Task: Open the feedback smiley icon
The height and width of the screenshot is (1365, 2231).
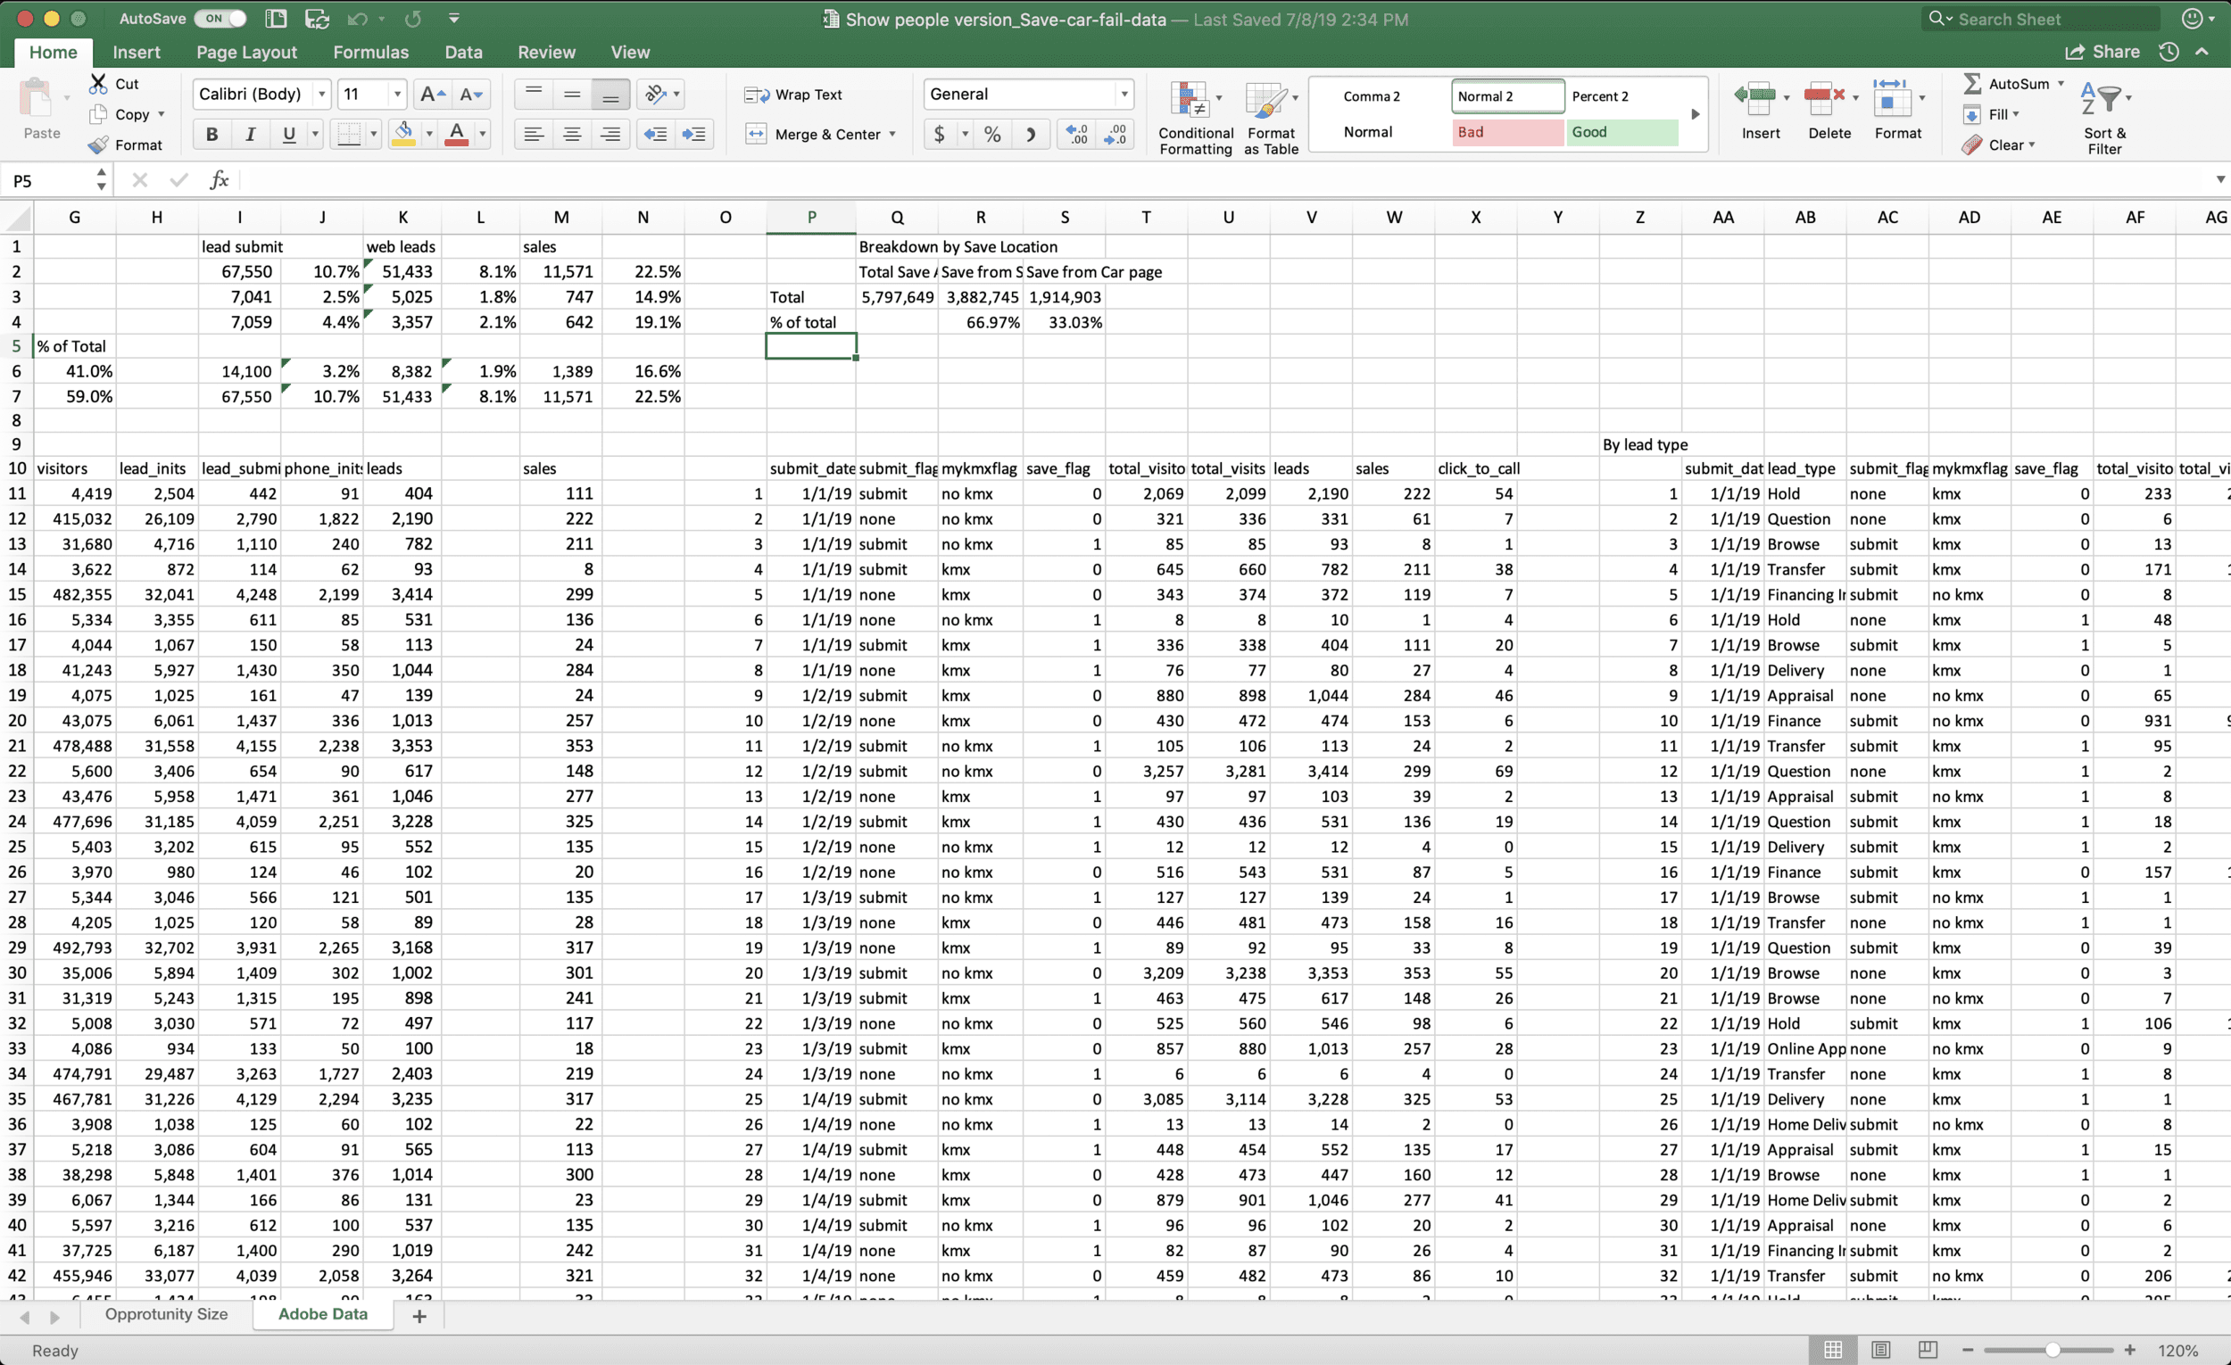Action: coord(2192,18)
